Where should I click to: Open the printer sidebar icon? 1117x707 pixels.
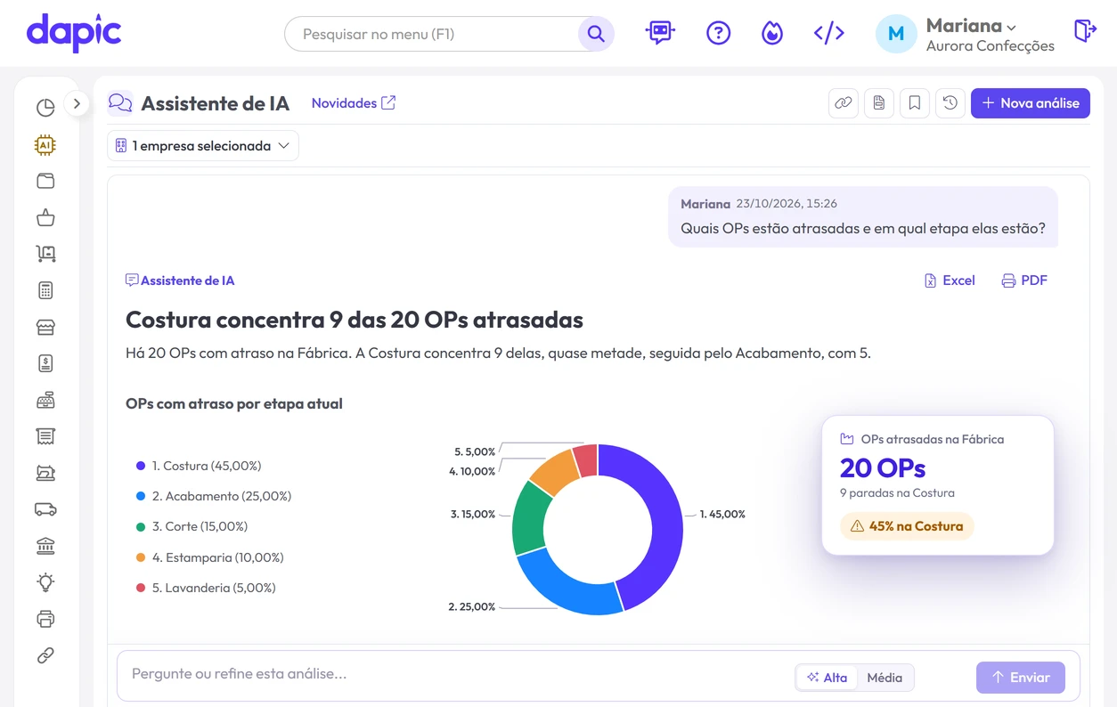[45, 619]
